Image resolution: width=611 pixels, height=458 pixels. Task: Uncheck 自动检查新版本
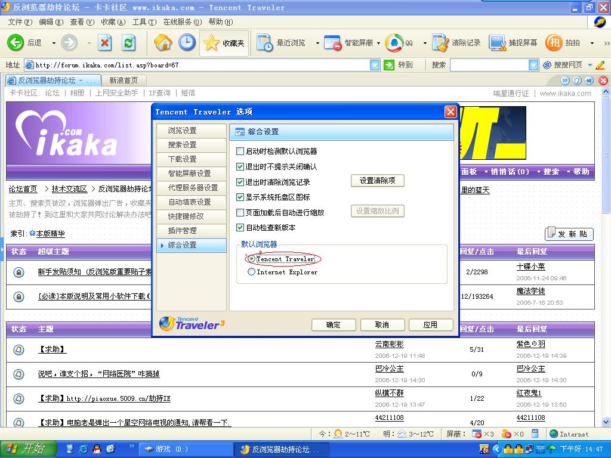[240, 227]
